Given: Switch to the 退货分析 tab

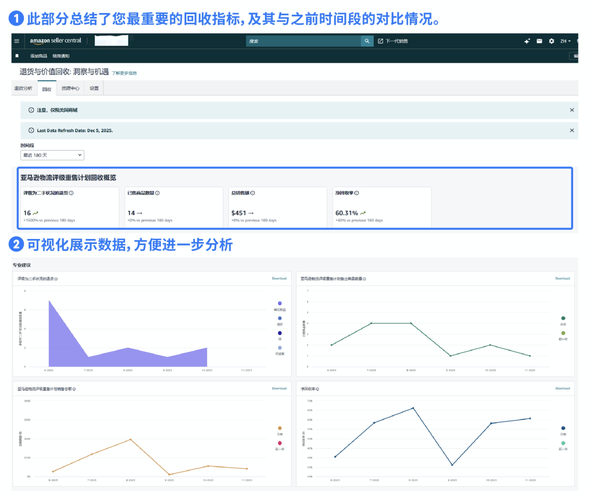Looking at the screenshot, I should (x=23, y=88).
